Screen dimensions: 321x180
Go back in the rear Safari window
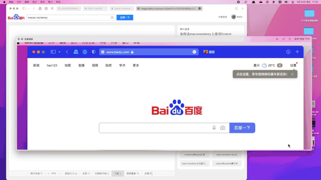(34, 8)
